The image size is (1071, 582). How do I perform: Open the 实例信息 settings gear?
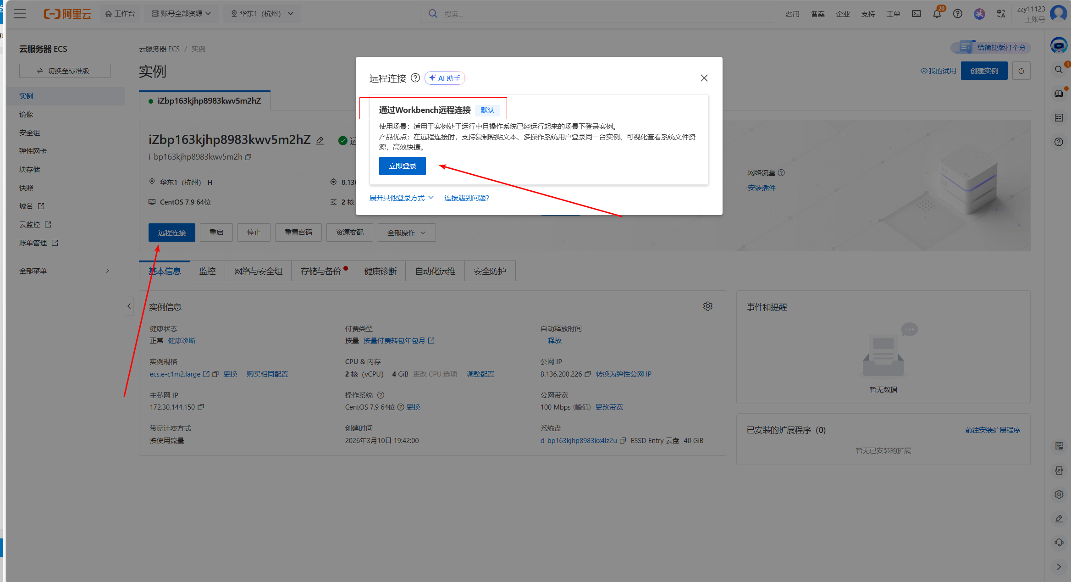click(x=707, y=306)
